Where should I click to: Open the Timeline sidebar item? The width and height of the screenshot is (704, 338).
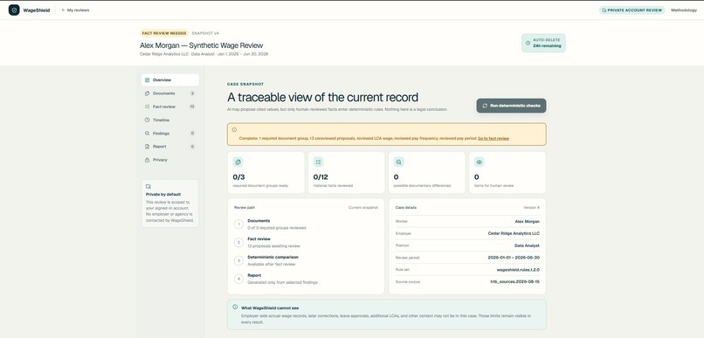170,120
